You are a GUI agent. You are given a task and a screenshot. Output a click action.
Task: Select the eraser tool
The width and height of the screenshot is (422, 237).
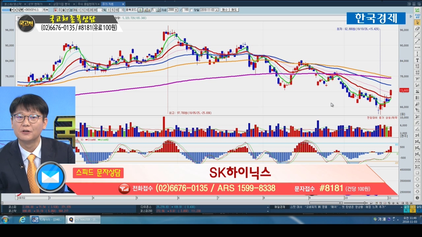[417, 29]
